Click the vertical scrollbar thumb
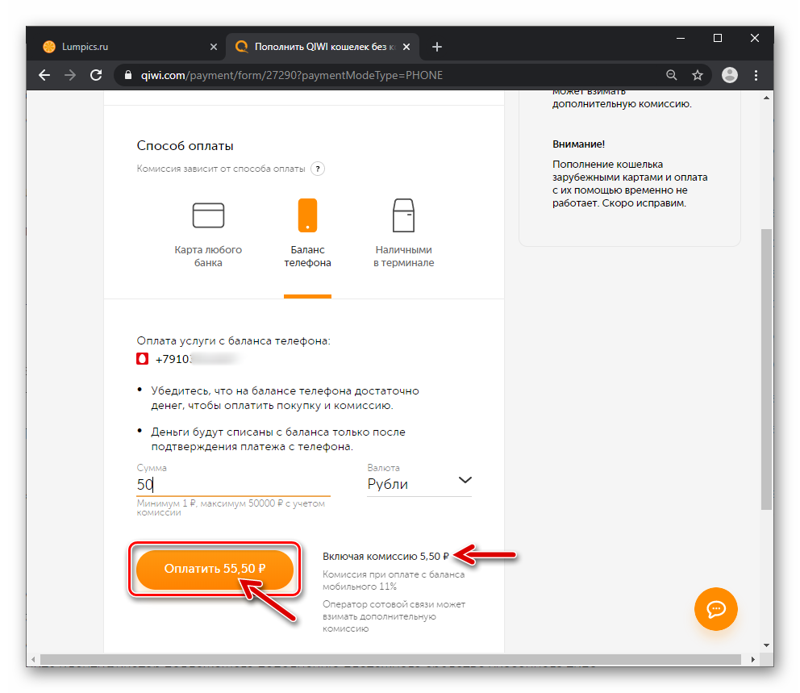Viewport: 800px width, 693px height. tap(766, 369)
